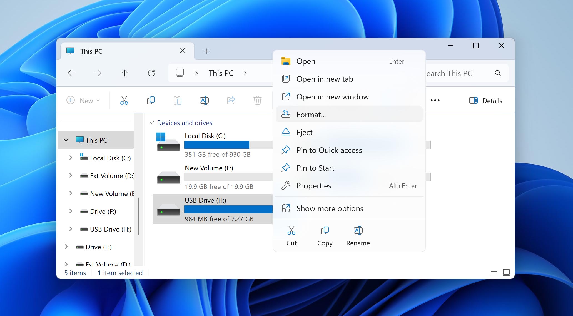Image resolution: width=573 pixels, height=316 pixels.
Task: Toggle the Details pane button
Action: tap(485, 101)
